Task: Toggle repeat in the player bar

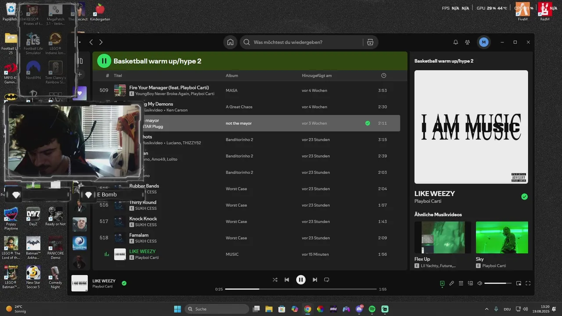Action: click(x=327, y=280)
